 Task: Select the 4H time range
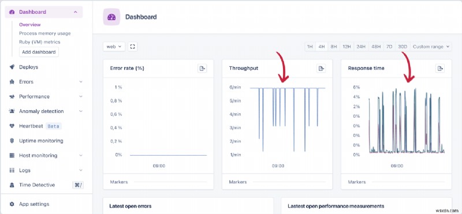[x=322, y=47]
